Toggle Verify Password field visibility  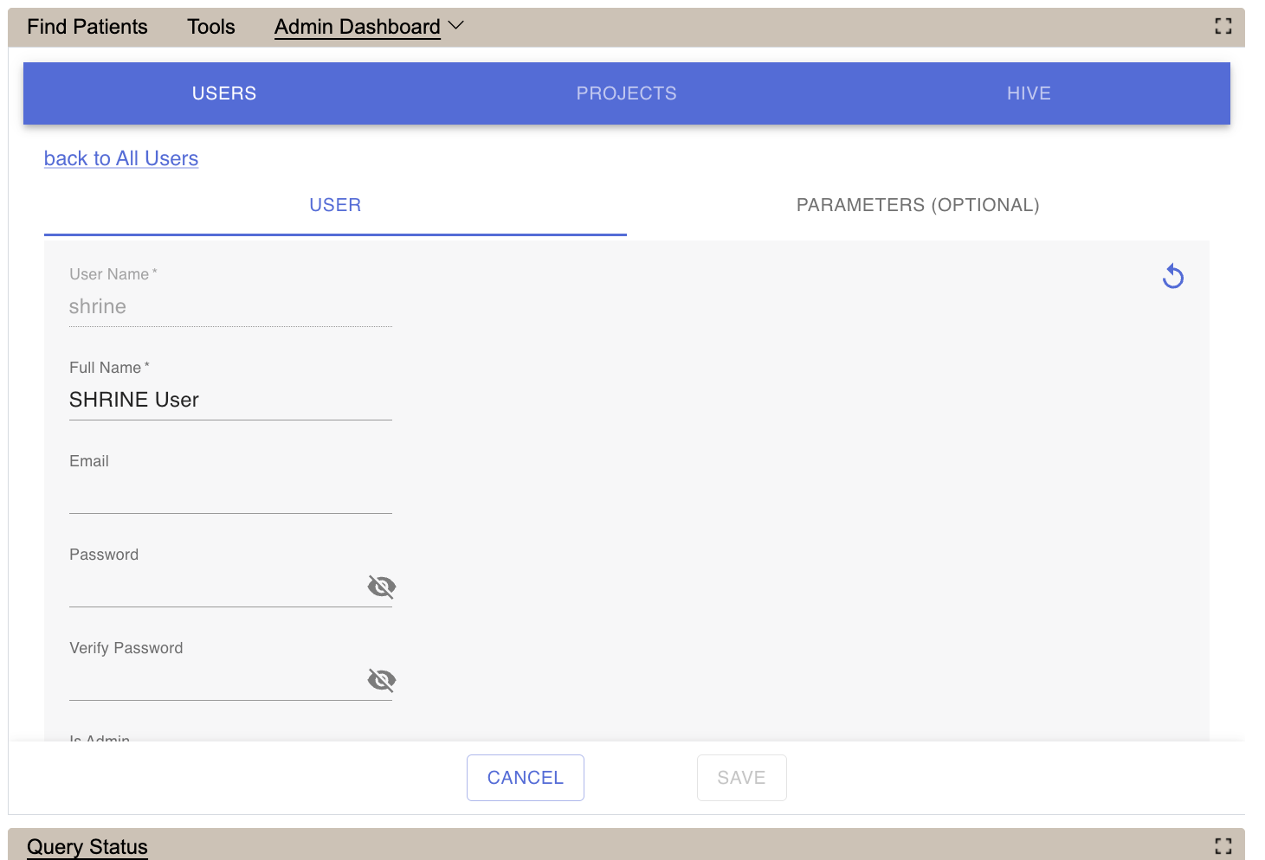coord(381,680)
